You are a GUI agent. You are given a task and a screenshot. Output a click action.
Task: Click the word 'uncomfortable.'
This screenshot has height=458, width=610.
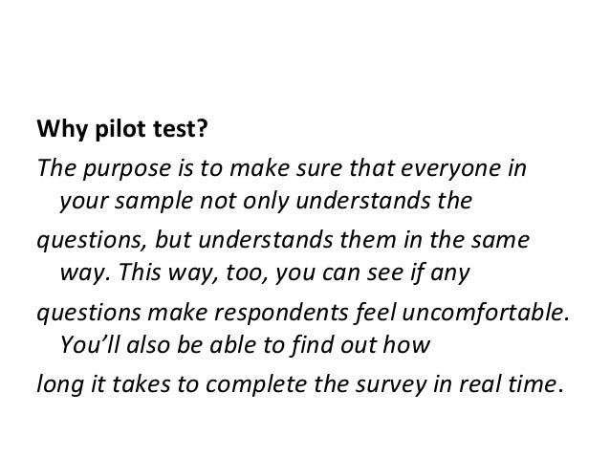[485, 312]
